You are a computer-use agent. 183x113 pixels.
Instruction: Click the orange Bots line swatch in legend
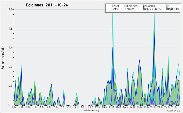click(x=108, y=9)
